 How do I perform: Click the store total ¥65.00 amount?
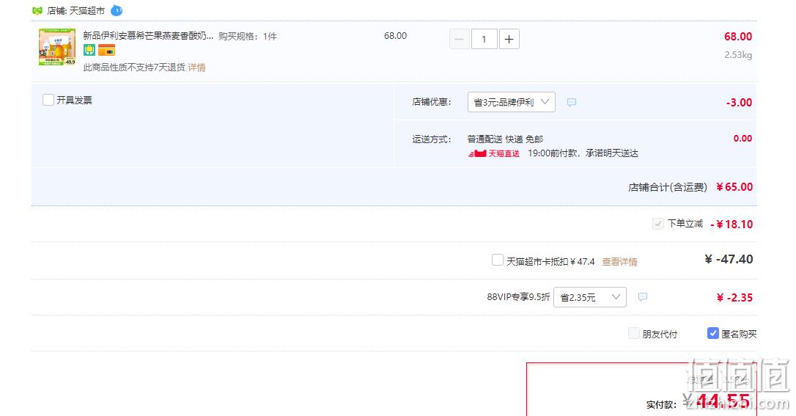coord(734,187)
